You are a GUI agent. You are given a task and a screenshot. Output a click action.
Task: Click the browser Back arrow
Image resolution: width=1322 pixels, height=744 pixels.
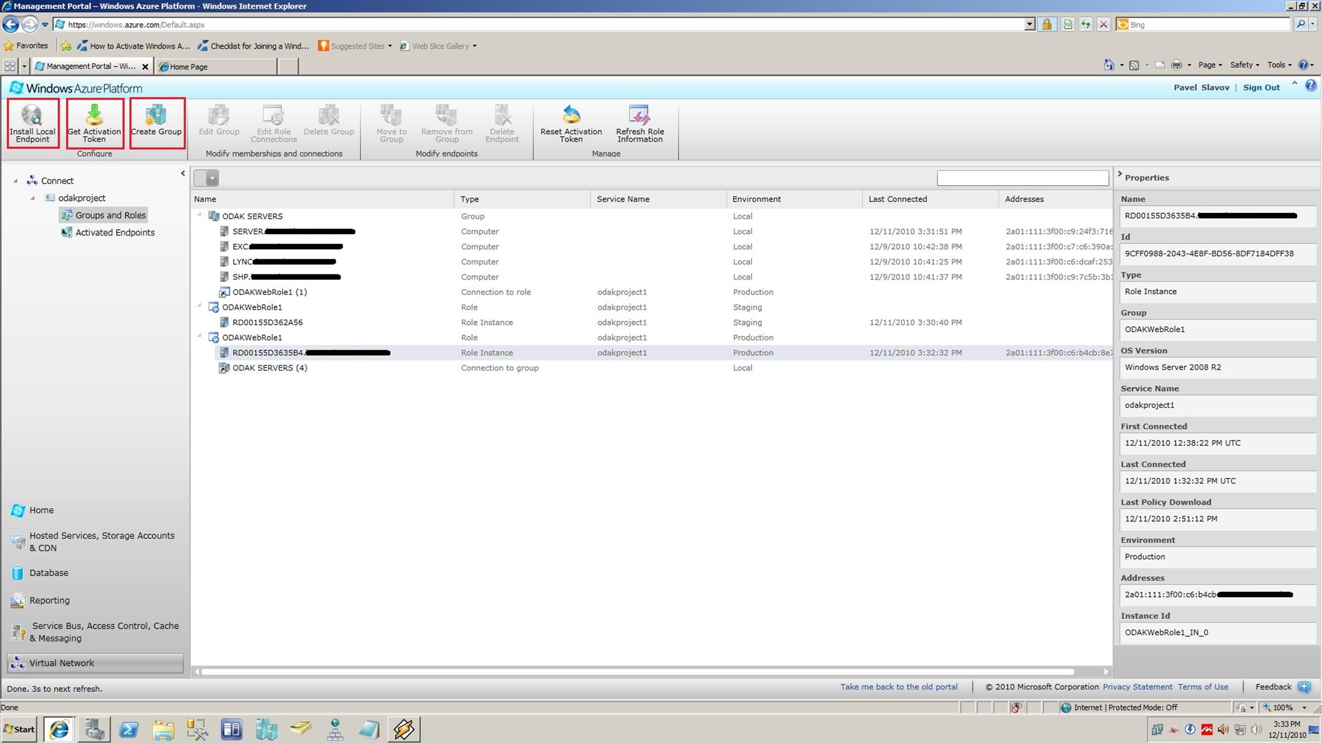(x=10, y=24)
